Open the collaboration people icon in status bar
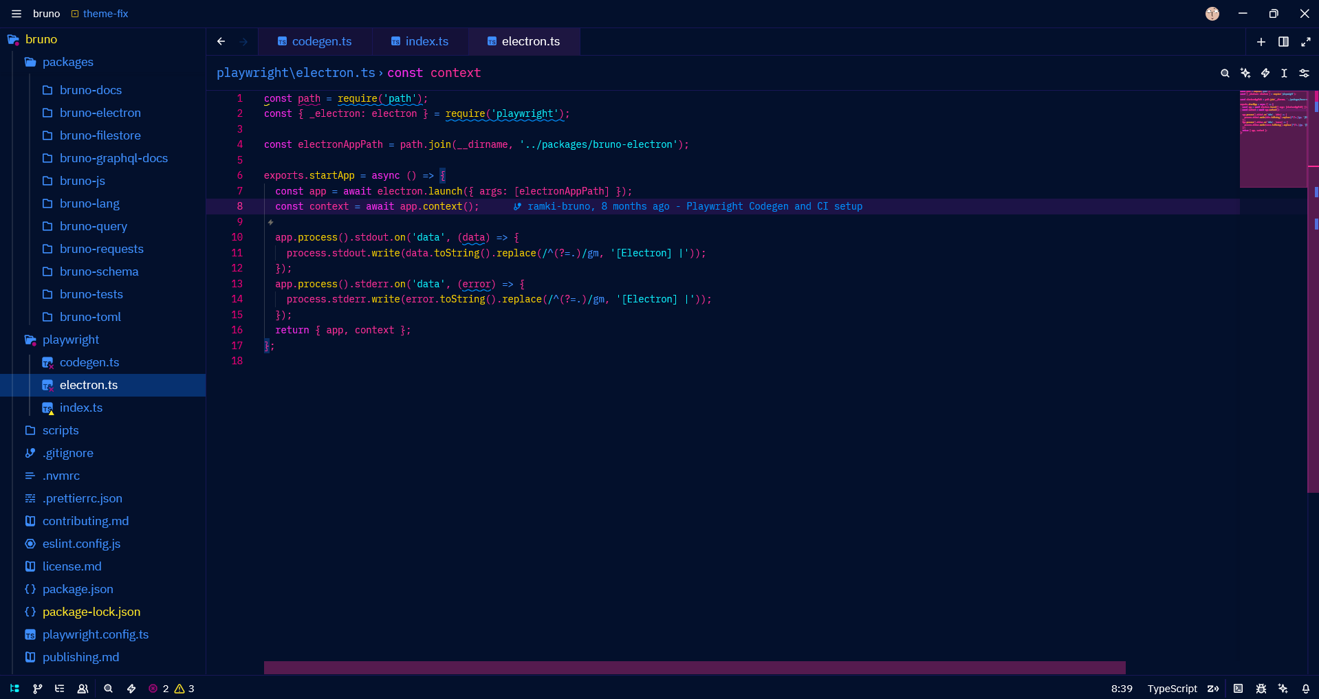This screenshot has width=1319, height=699. pyautogui.click(x=83, y=689)
